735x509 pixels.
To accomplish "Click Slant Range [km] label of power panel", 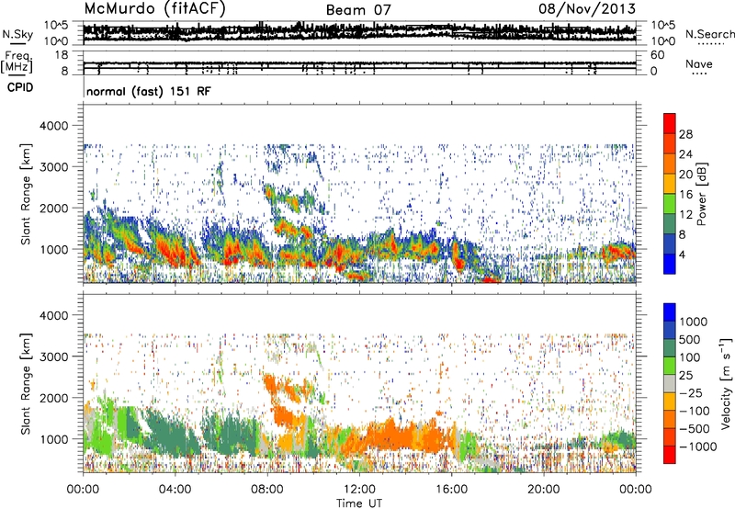I will point(26,194).
